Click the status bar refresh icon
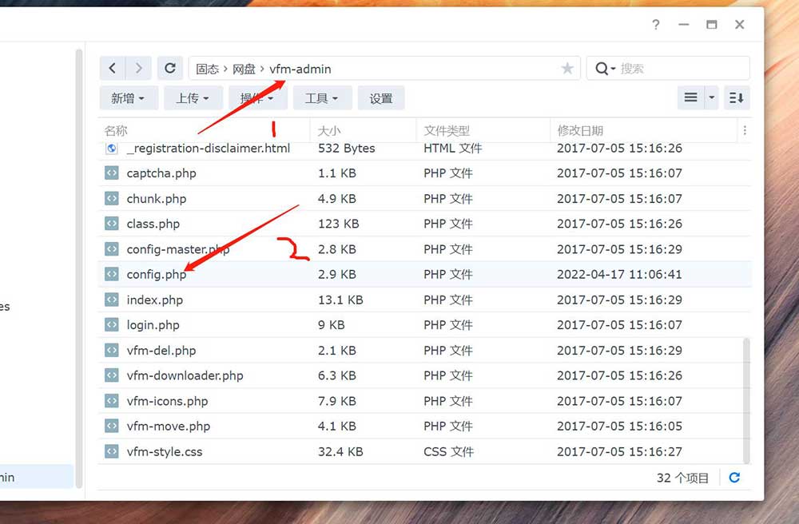 (x=734, y=478)
